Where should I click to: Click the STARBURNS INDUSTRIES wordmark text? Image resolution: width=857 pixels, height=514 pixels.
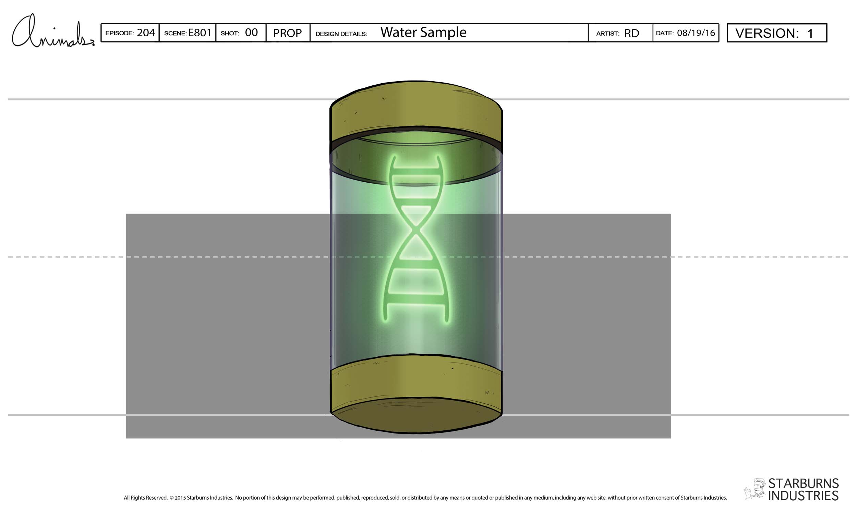click(x=804, y=489)
